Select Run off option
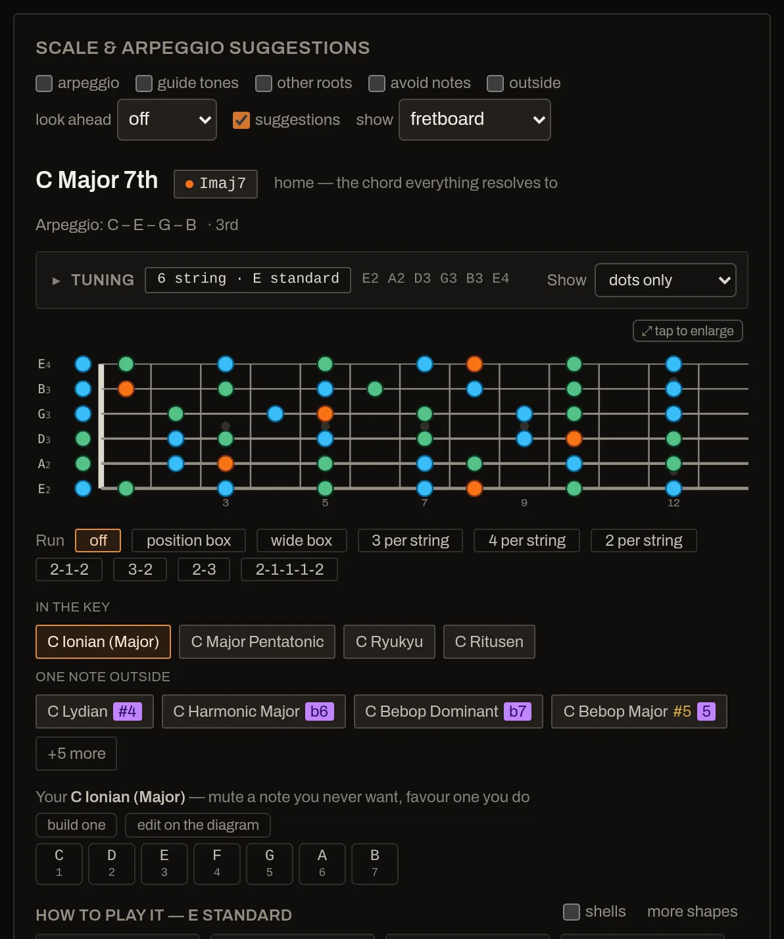 point(98,541)
